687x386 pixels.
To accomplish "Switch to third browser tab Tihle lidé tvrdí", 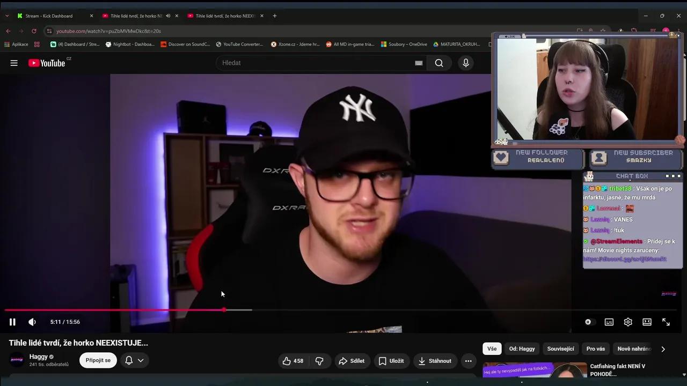I will [225, 16].
